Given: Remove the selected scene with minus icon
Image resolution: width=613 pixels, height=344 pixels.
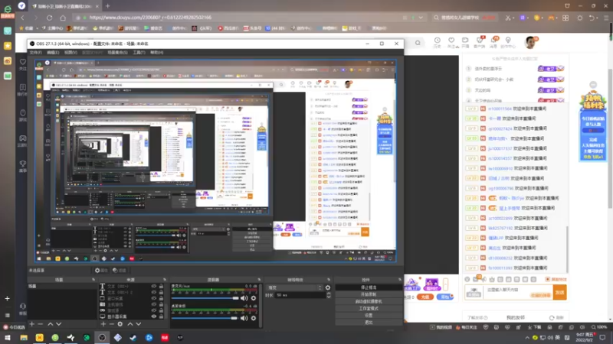Looking at the screenshot, I should (41, 324).
